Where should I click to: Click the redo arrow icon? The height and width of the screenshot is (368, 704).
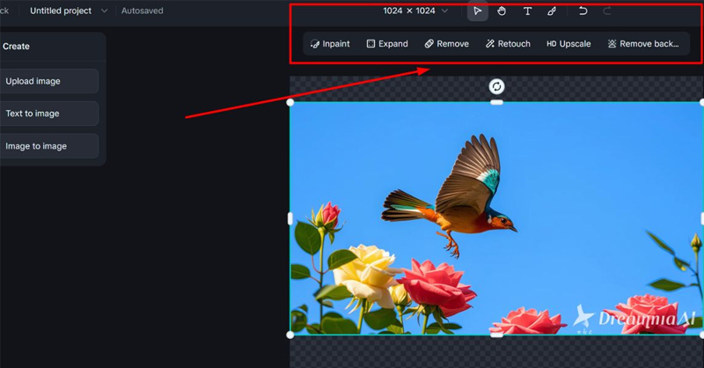(x=607, y=11)
